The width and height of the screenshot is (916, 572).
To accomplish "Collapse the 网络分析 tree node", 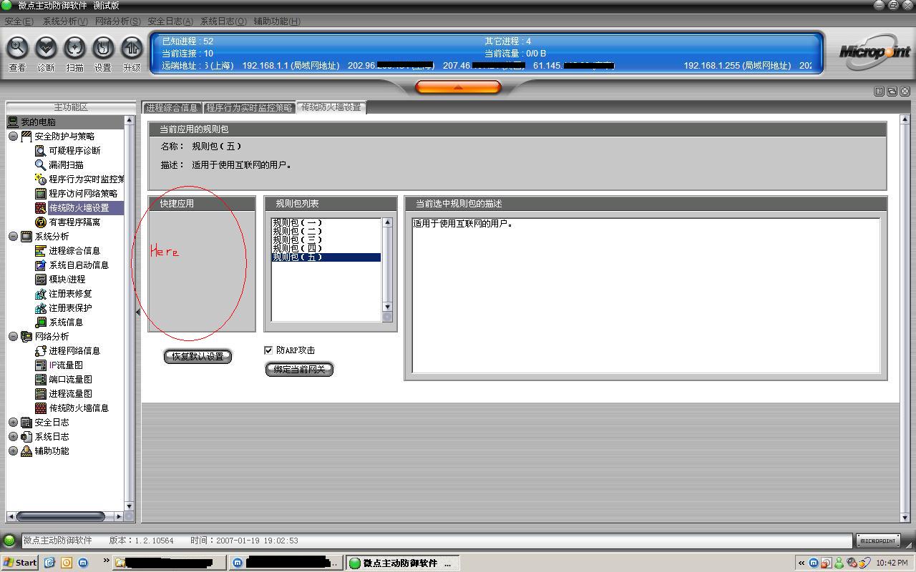I will 13,337.
